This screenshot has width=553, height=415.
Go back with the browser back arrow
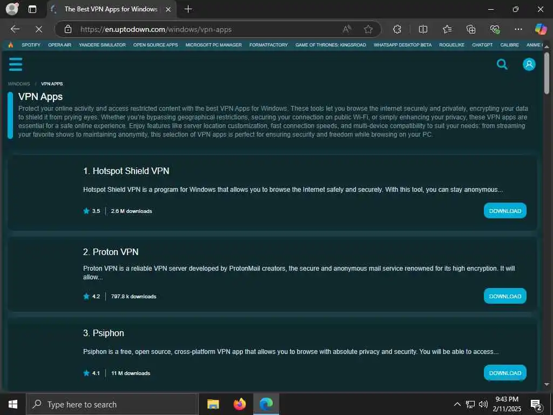tap(15, 29)
